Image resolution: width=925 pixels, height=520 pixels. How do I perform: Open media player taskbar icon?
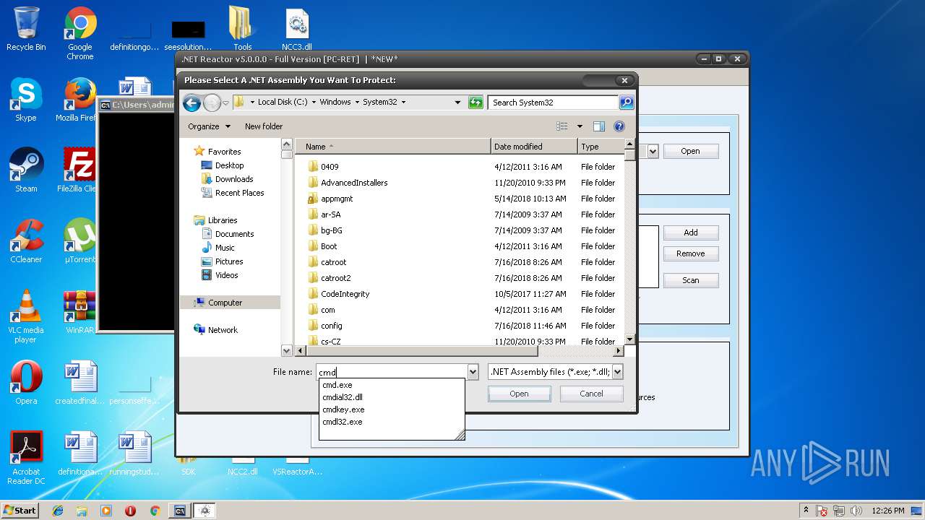[106, 511]
